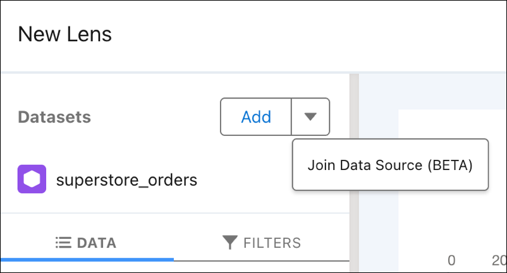The width and height of the screenshot is (507, 273).
Task: Choose Join Data Source (BETA) option
Action: (x=390, y=165)
